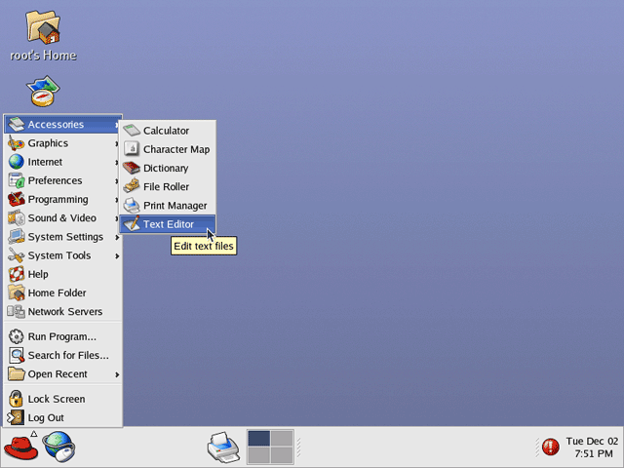Expand the Accessories submenu arrow

117,125
